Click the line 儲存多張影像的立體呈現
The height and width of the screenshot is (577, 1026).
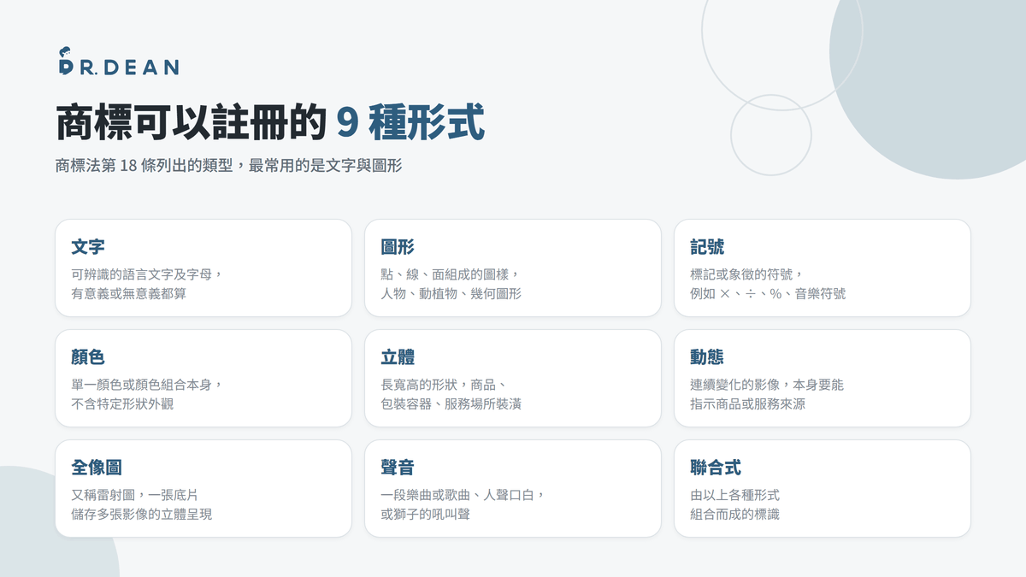(142, 514)
